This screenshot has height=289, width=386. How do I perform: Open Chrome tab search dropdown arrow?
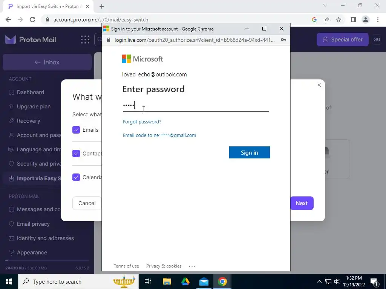tap(325, 5)
